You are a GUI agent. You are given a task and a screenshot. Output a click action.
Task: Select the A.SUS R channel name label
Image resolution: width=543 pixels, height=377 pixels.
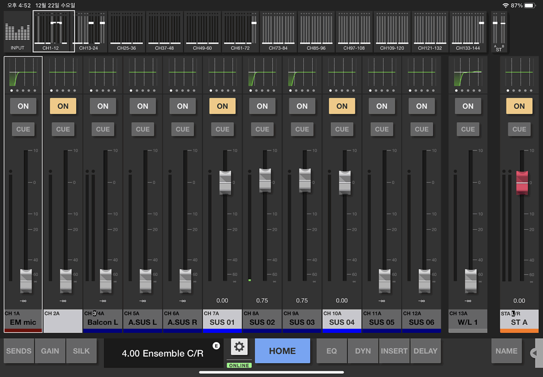pyautogui.click(x=183, y=322)
